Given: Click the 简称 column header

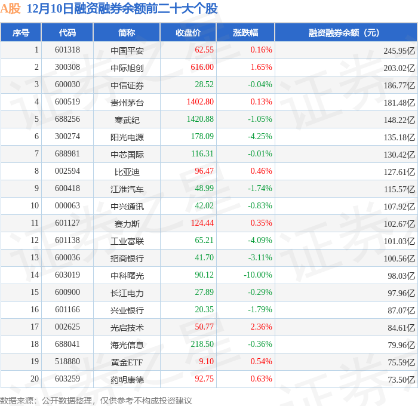Looking at the screenshot, I should (127, 32).
